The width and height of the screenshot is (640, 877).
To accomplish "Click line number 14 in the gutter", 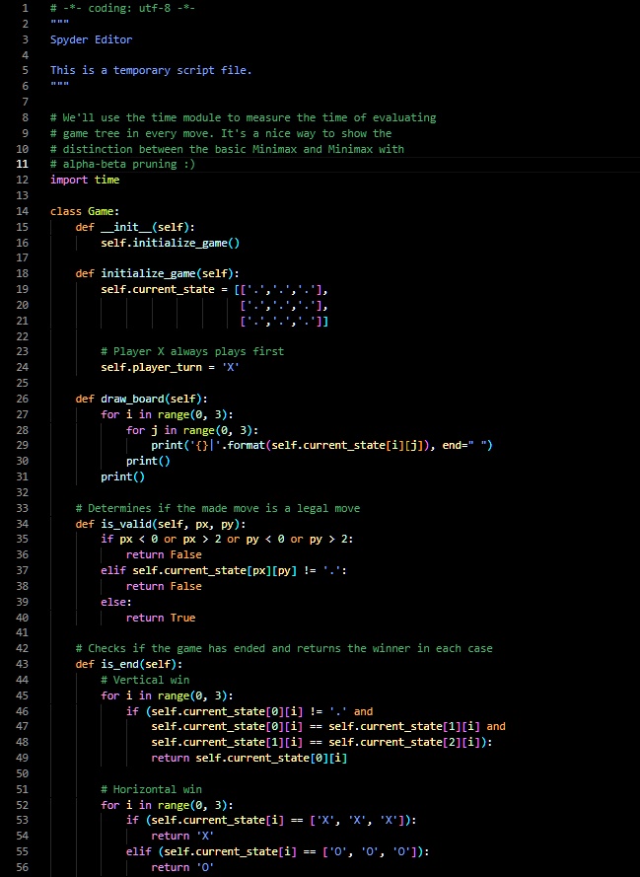I will (22, 211).
